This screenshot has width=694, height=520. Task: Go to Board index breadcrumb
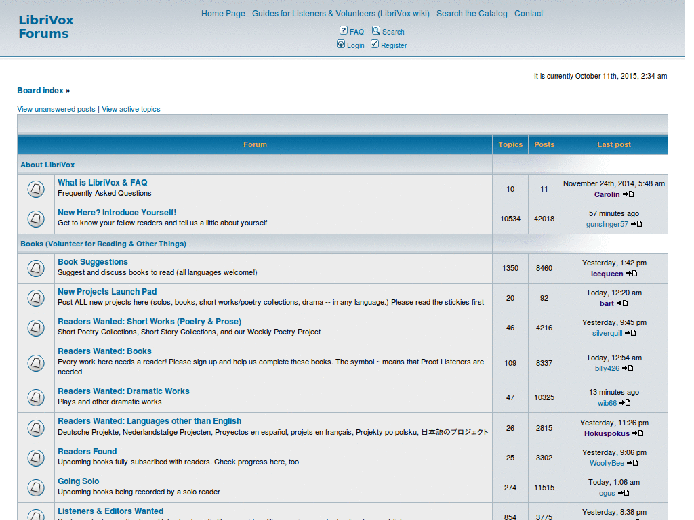[x=40, y=90]
